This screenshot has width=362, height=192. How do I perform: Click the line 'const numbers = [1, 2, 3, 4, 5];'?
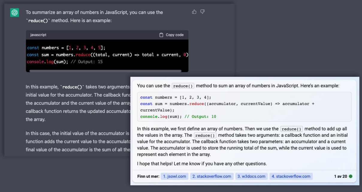coord(66,48)
